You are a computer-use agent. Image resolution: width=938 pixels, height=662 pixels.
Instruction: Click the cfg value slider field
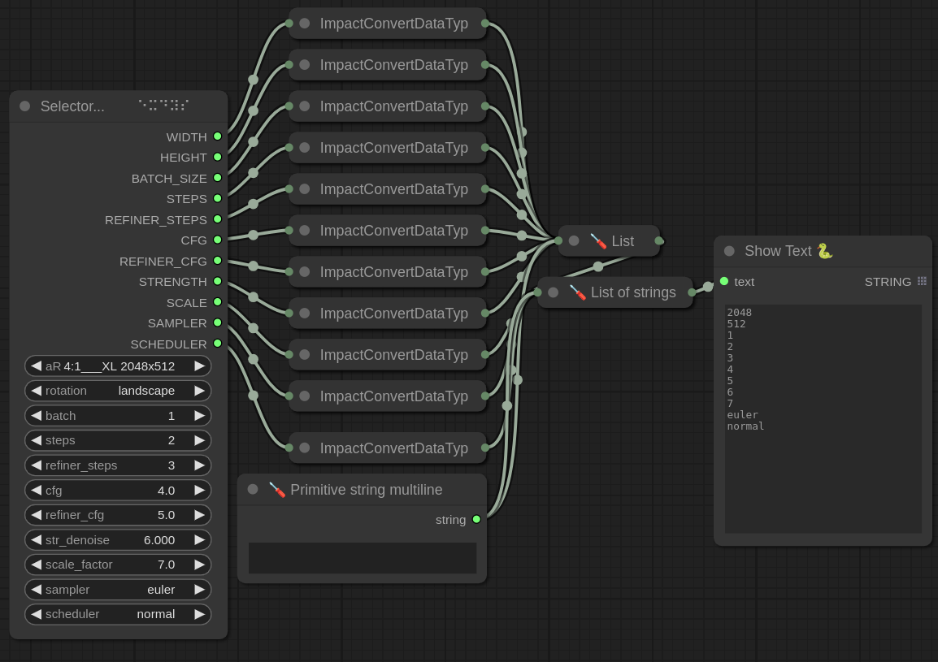118,490
